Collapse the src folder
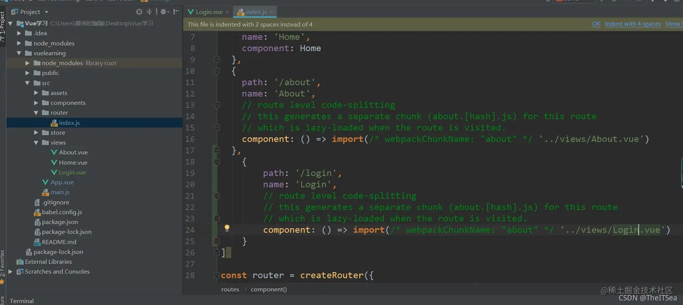The image size is (683, 305). coord(28,83)
